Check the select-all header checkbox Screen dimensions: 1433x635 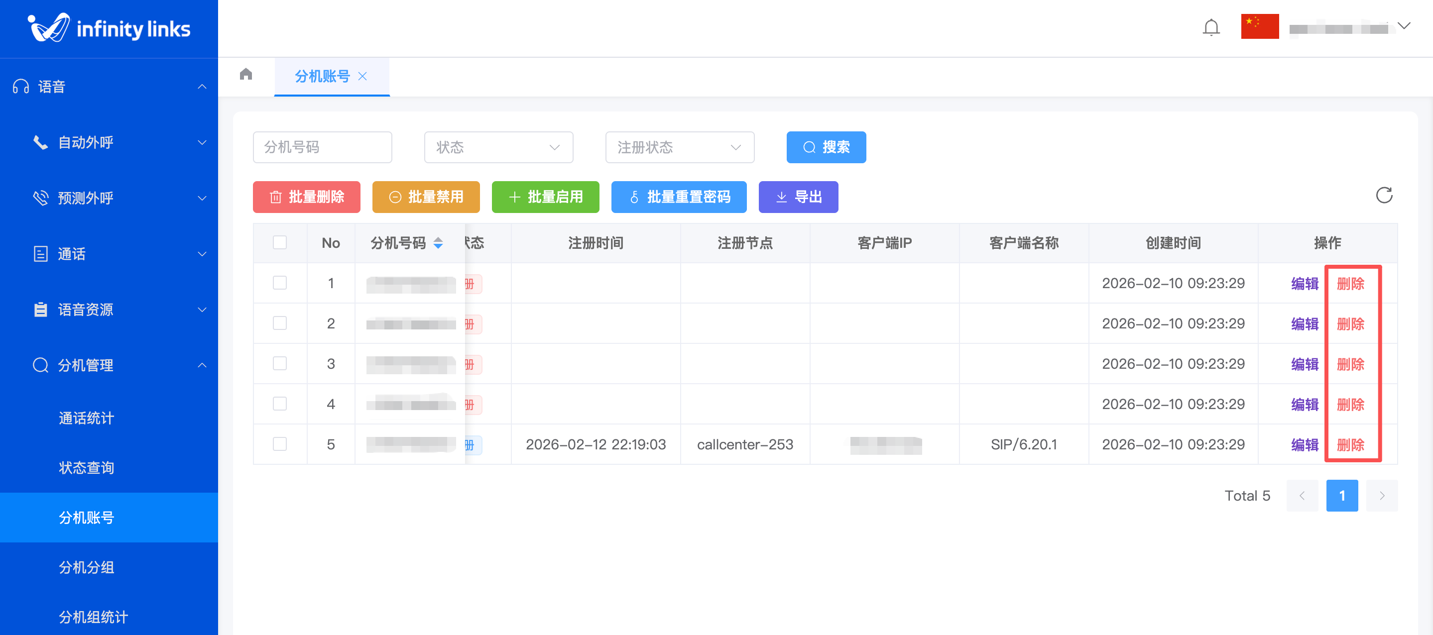[x=280, y=242]
